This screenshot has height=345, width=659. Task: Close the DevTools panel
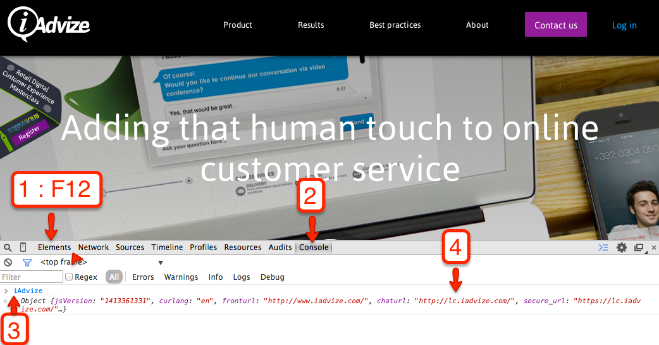(653, 248)
